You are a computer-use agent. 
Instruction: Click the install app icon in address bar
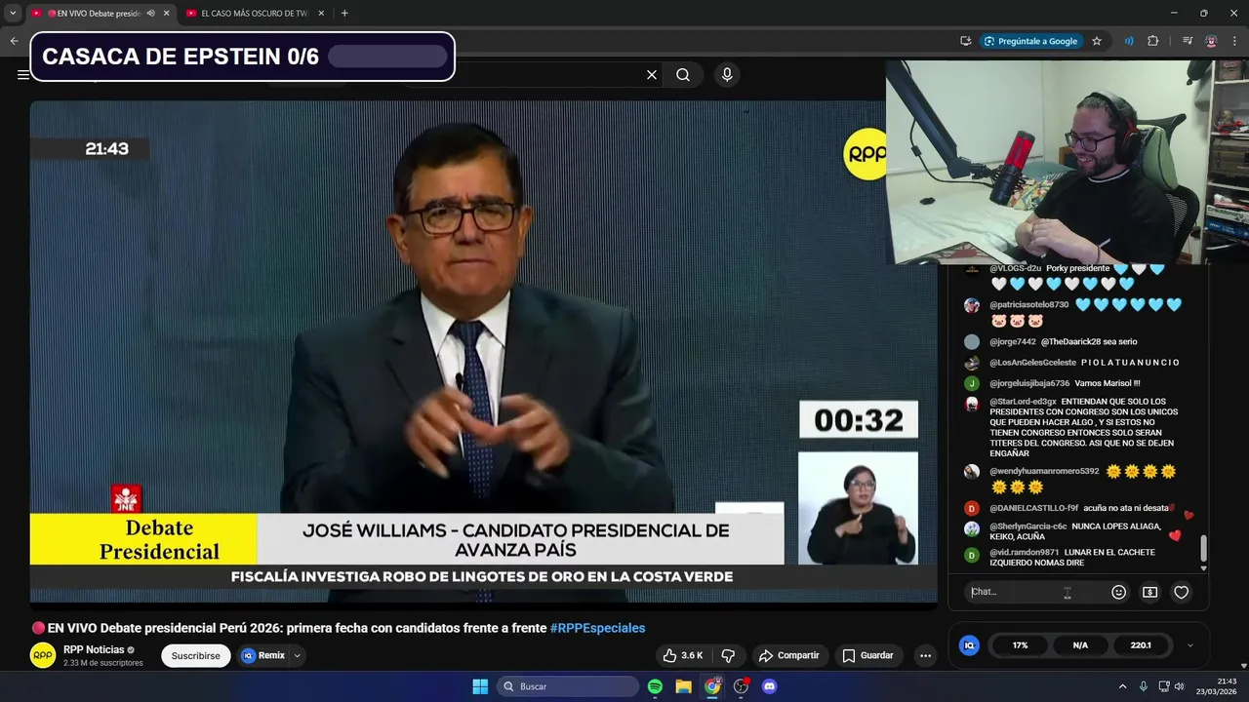pos(965,41)
